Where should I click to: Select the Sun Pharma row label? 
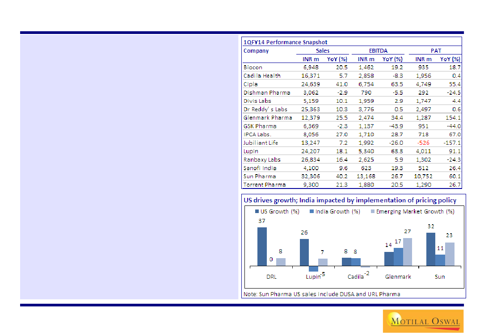click(x=260, y=176)
